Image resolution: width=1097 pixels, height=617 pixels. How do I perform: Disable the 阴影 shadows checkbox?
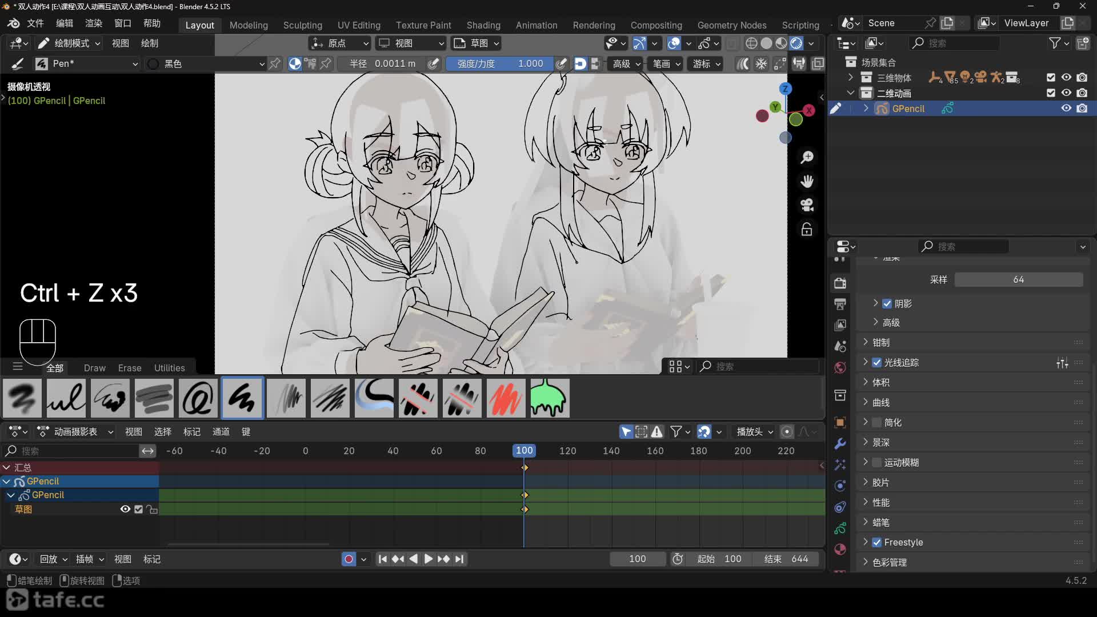pos(887,303)
